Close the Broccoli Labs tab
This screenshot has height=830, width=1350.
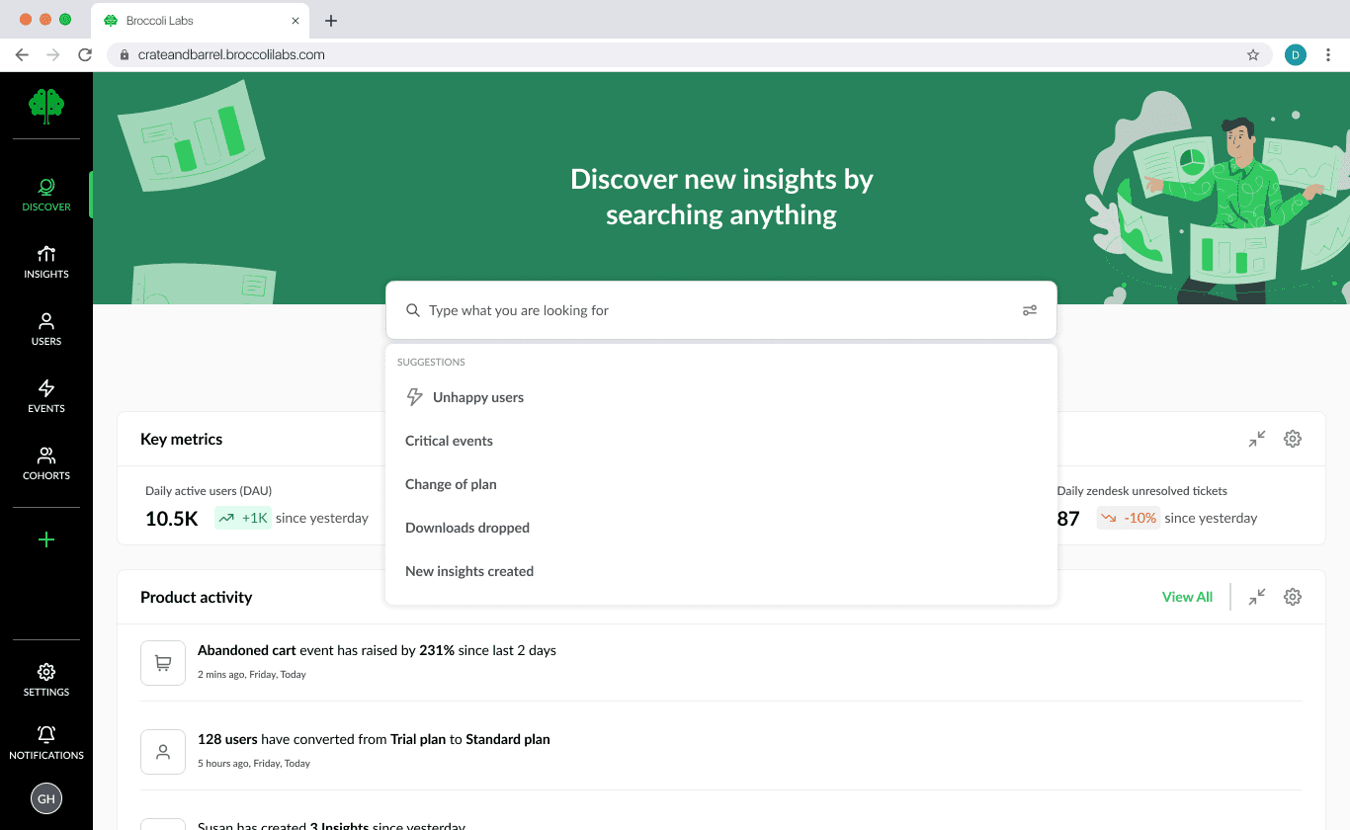click(x=295, y=21)
